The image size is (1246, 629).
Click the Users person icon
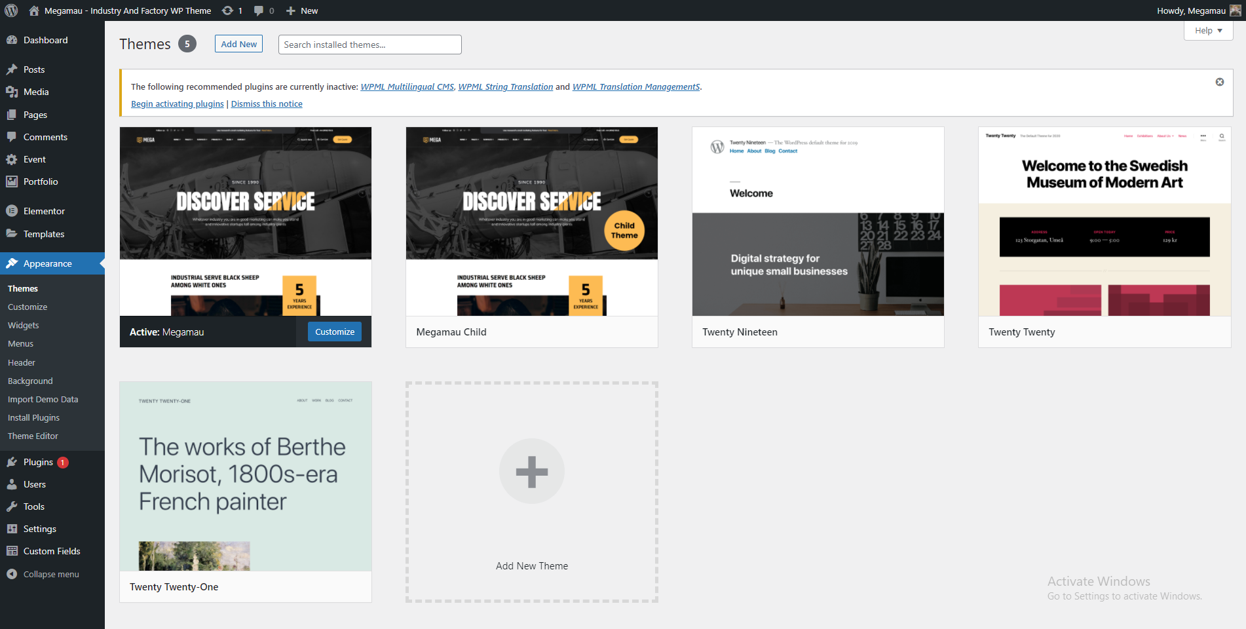(12, 484)
